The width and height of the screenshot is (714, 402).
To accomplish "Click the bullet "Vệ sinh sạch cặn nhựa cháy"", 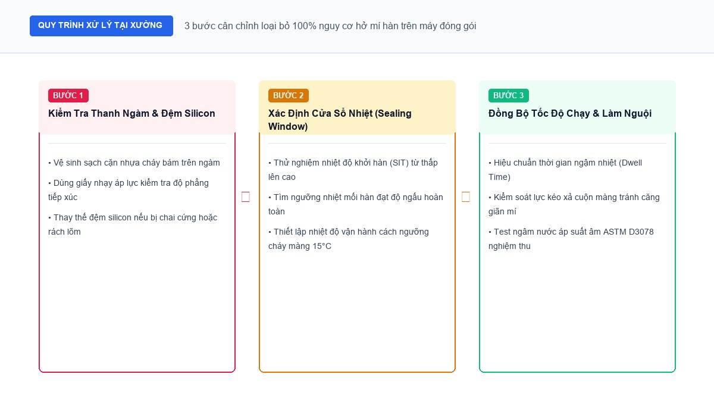I will point(134,163).
